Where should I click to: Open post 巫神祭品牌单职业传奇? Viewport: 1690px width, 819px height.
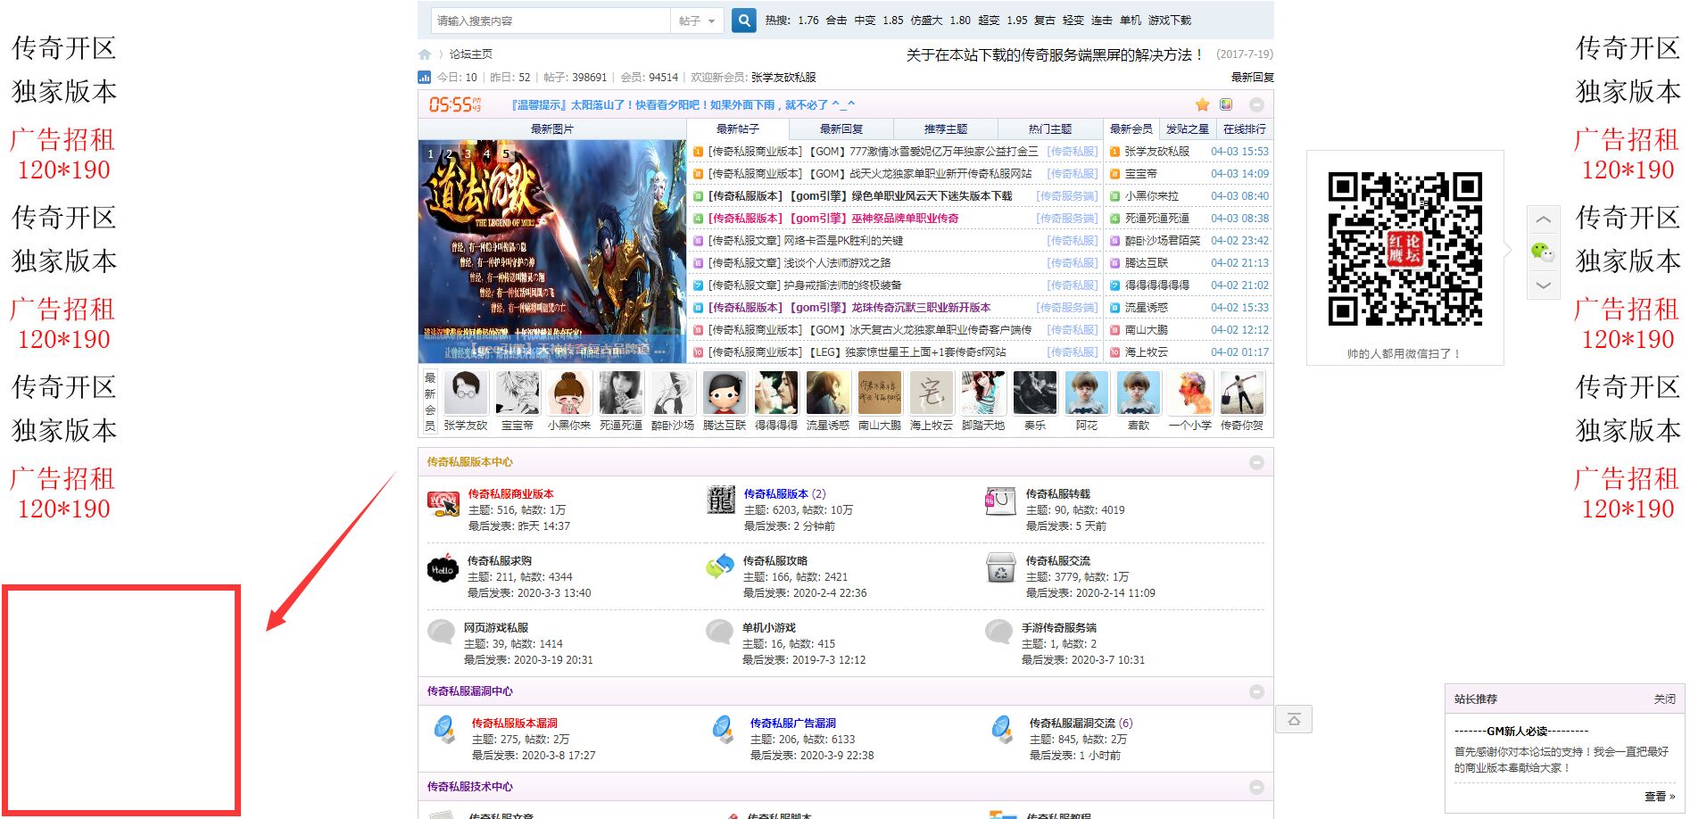pyautogui.click(x=905, y=219)
